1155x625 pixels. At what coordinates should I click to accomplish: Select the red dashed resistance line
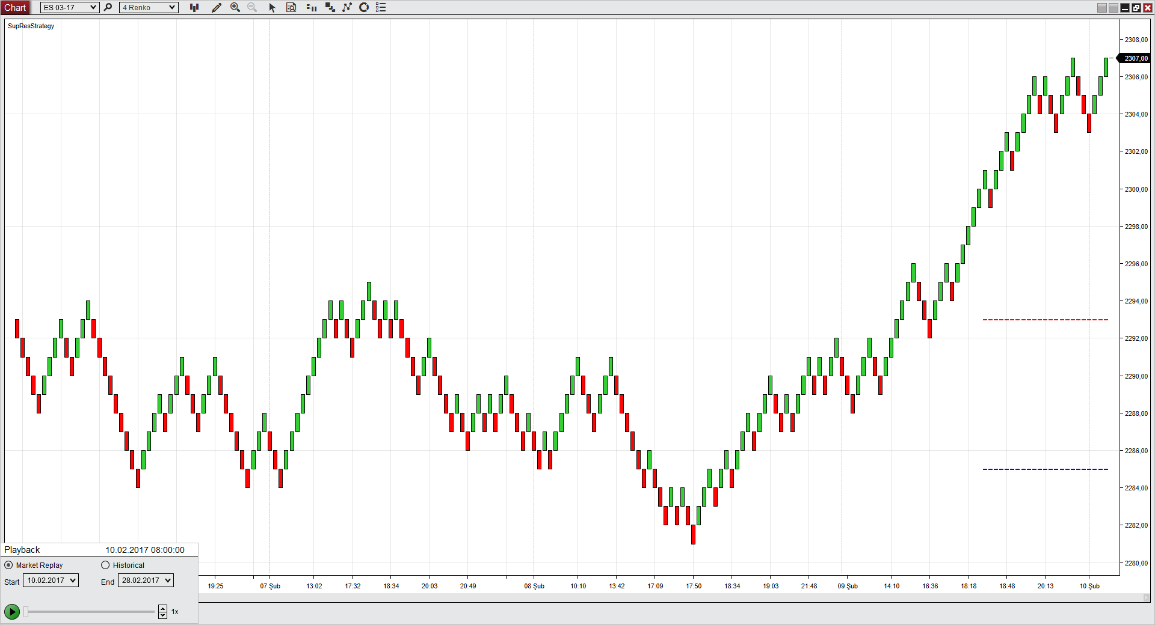point(1046,320)
